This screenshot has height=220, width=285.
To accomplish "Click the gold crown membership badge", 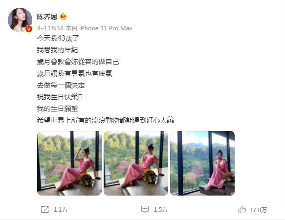I will (63, 17).
